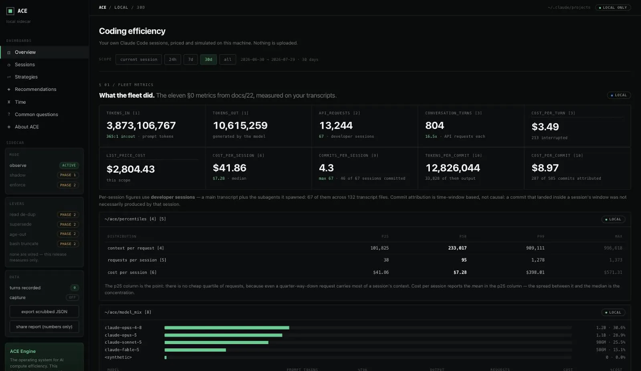Click the LOCAL ONLY badge in header

coord(613,8)
